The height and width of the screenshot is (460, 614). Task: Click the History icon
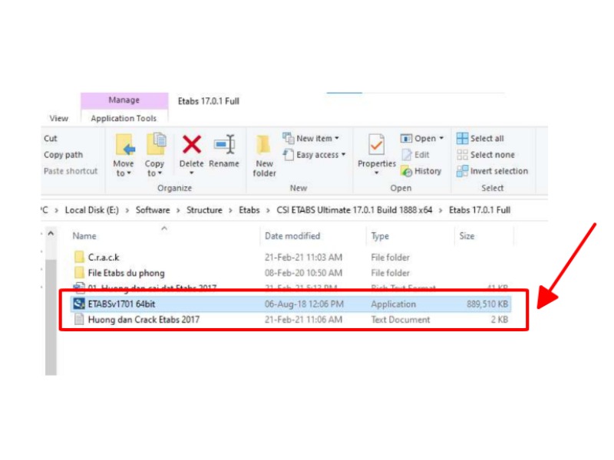click(x=421, y=171)
